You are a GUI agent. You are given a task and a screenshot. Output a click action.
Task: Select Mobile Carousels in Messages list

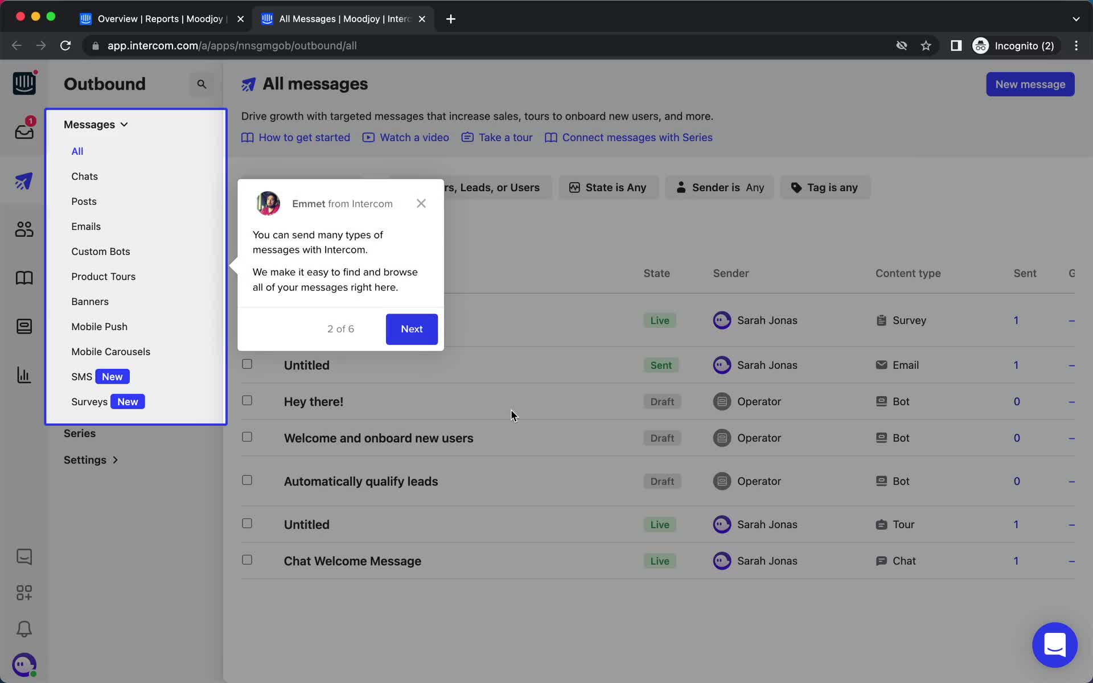[110, 352]
